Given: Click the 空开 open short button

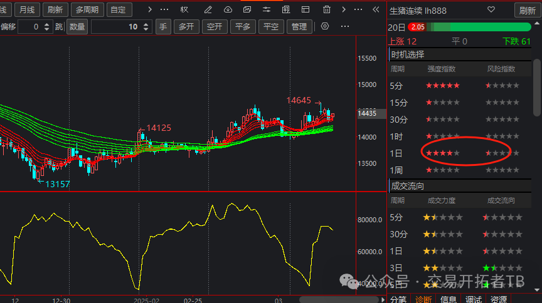Looking at the screenshot, I should [x=215, y=26].
